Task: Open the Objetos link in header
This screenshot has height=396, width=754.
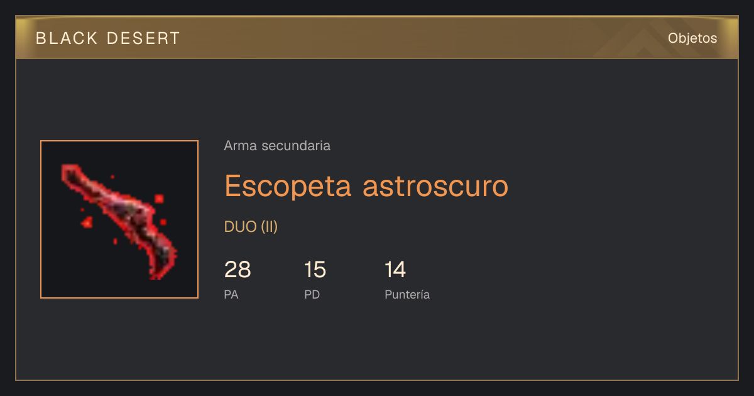Action: pos(692,38)
